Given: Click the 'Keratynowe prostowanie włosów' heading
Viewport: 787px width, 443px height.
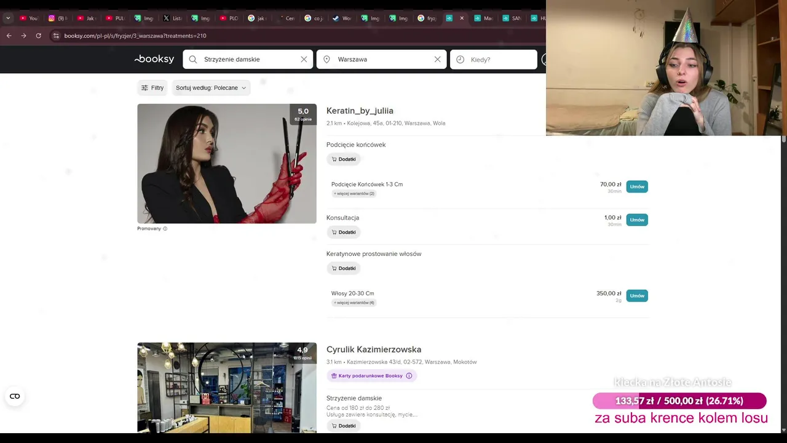Looking at the screenshot, I should (x=374, y=254).
